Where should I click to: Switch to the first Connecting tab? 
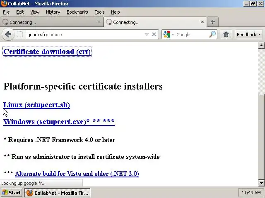51,22
